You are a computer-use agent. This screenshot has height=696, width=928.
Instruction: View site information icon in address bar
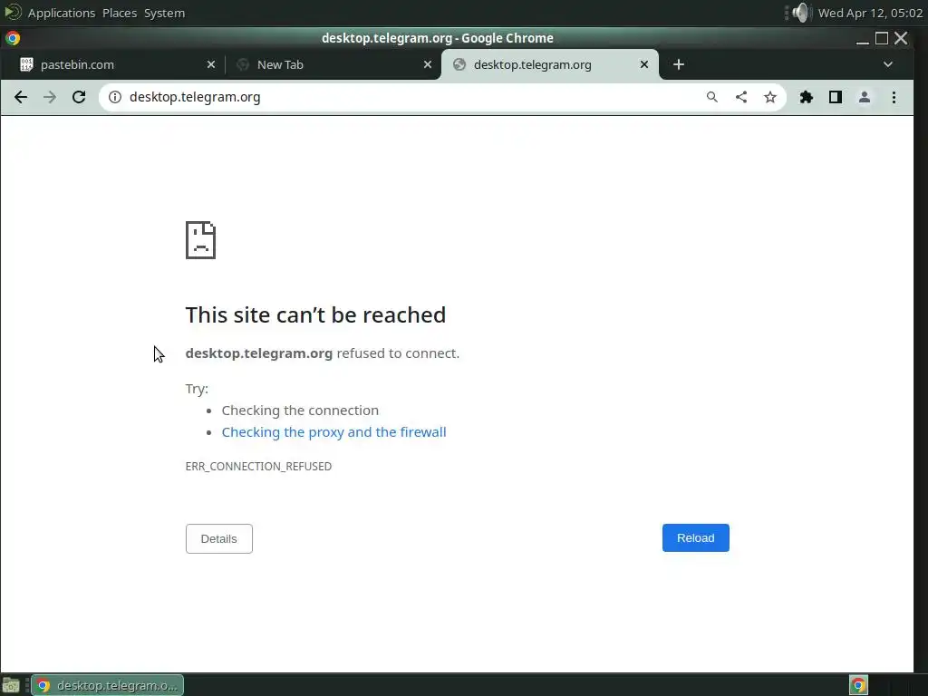click(x=115, y=97)
